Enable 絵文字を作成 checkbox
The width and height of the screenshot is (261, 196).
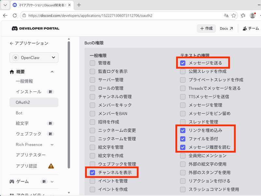click(x=92, y=156)
